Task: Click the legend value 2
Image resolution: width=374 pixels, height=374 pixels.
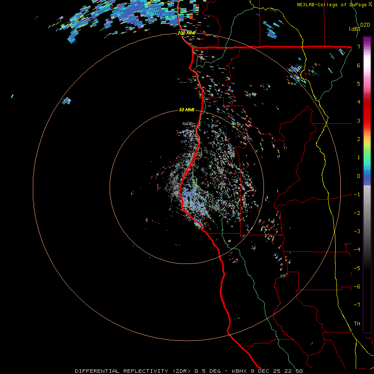Action: [359, 139]
